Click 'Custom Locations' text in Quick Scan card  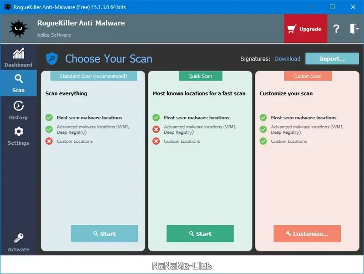(182, 141)
